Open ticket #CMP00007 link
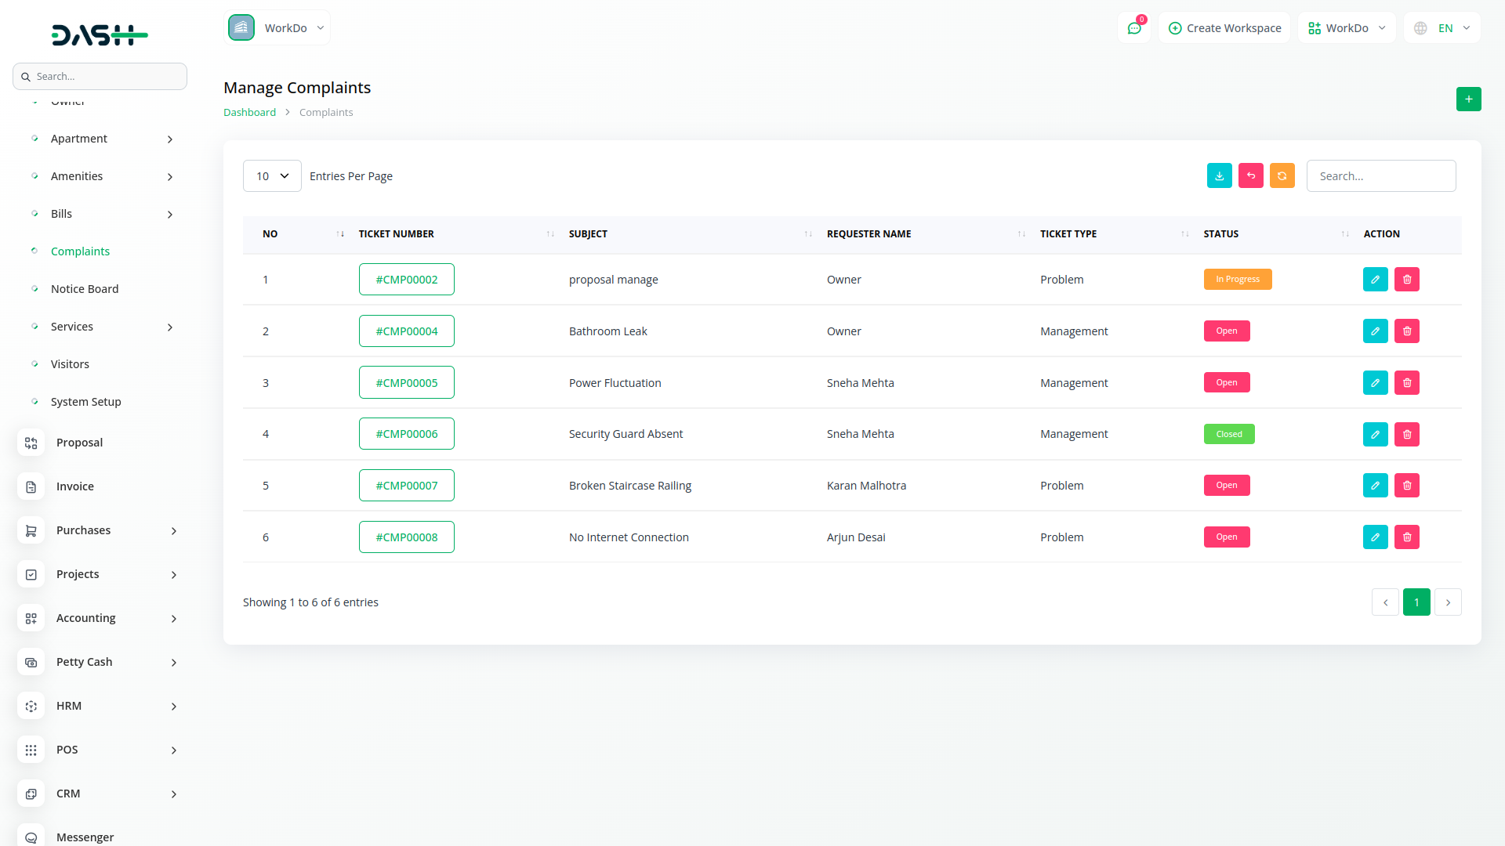1505x846 pixels. coord(406,486)
